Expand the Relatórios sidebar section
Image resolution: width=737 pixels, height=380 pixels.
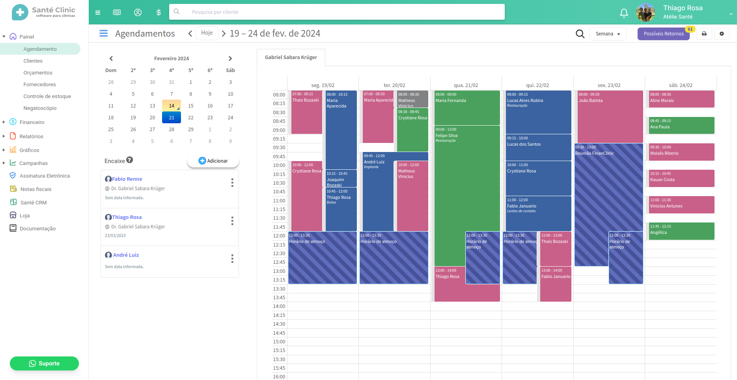tap(31, 136)
